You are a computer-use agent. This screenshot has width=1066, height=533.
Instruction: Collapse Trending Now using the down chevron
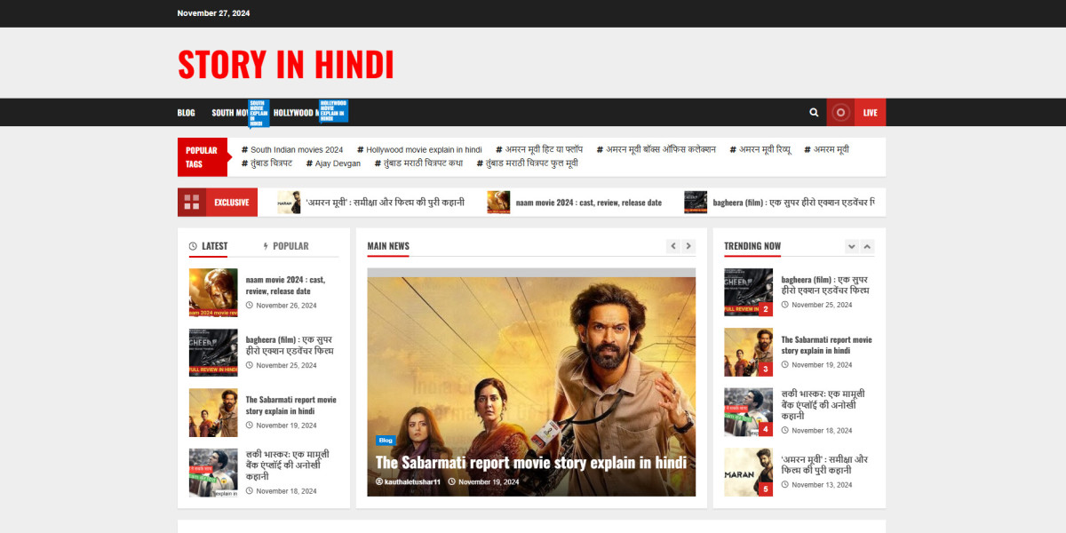[852, 246]
